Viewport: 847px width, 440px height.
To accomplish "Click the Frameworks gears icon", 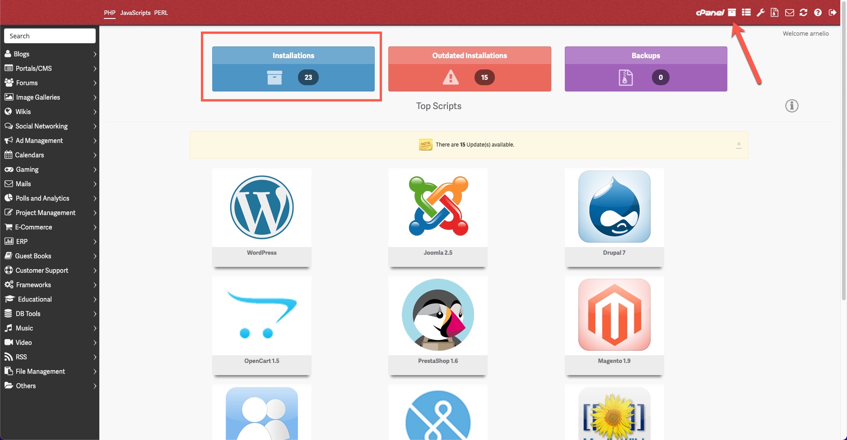I will click(9, 284).
